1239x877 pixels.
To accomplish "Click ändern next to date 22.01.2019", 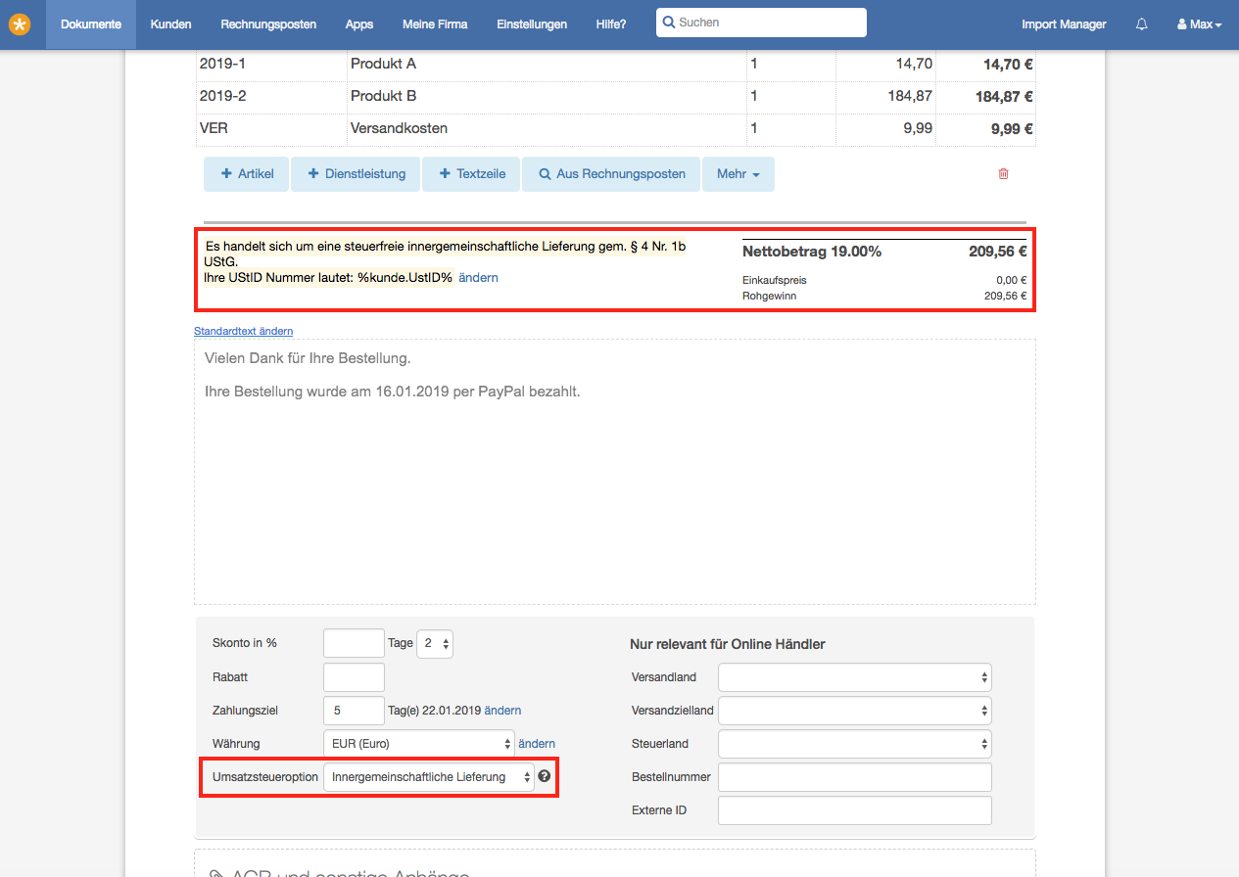I will coord(502,711).
